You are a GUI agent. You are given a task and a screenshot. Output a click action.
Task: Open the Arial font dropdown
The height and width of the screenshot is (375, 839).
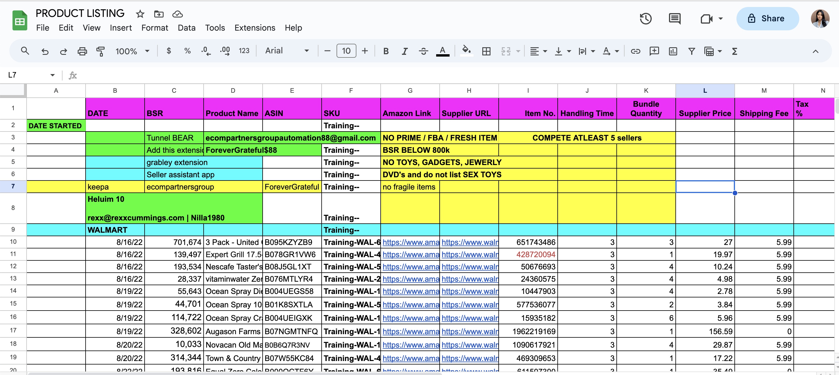click(x=287, y=51)
